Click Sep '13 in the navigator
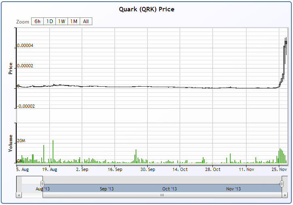 click(106, 189)
